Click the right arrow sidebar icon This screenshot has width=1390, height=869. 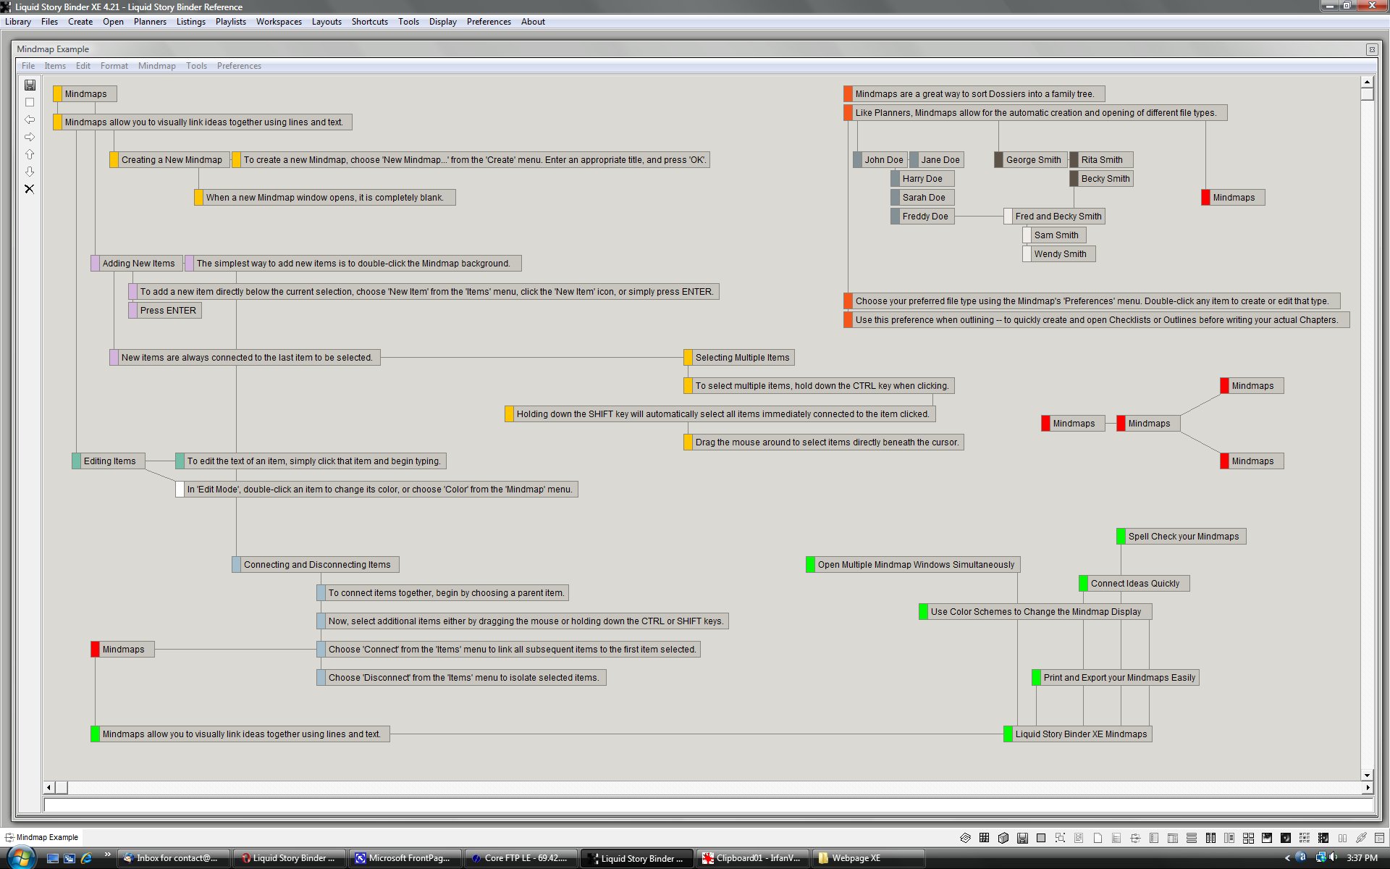[x=30, y=137]
